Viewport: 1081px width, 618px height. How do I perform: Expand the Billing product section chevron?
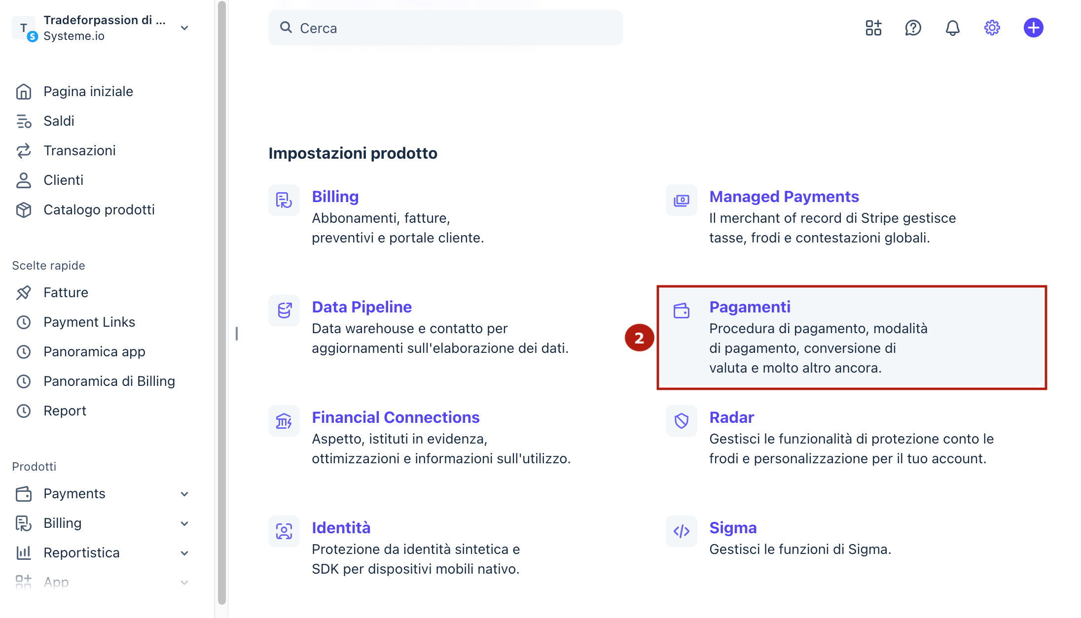pos(184,523)
